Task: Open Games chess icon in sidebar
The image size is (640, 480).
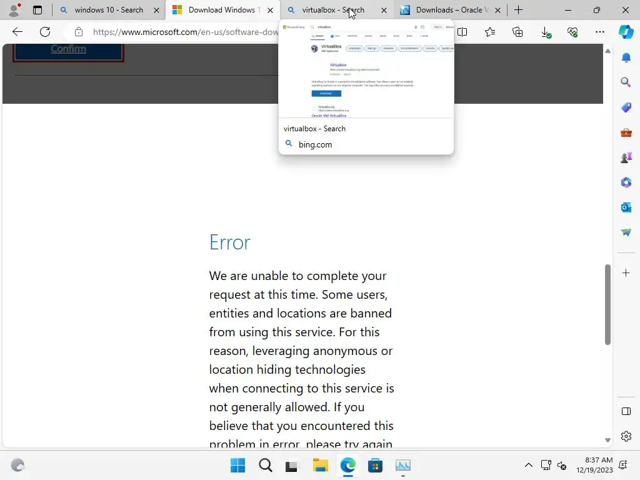Action: (x=626, y=157)
